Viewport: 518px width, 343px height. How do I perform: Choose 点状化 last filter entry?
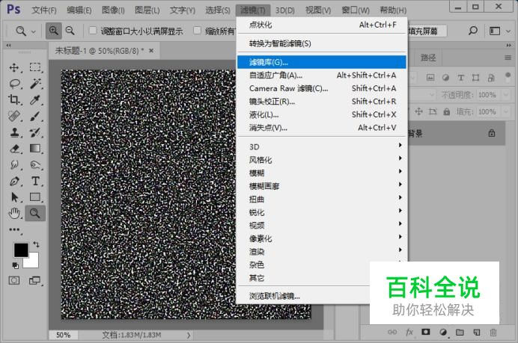pyautogui.click(x=322, y=25)
